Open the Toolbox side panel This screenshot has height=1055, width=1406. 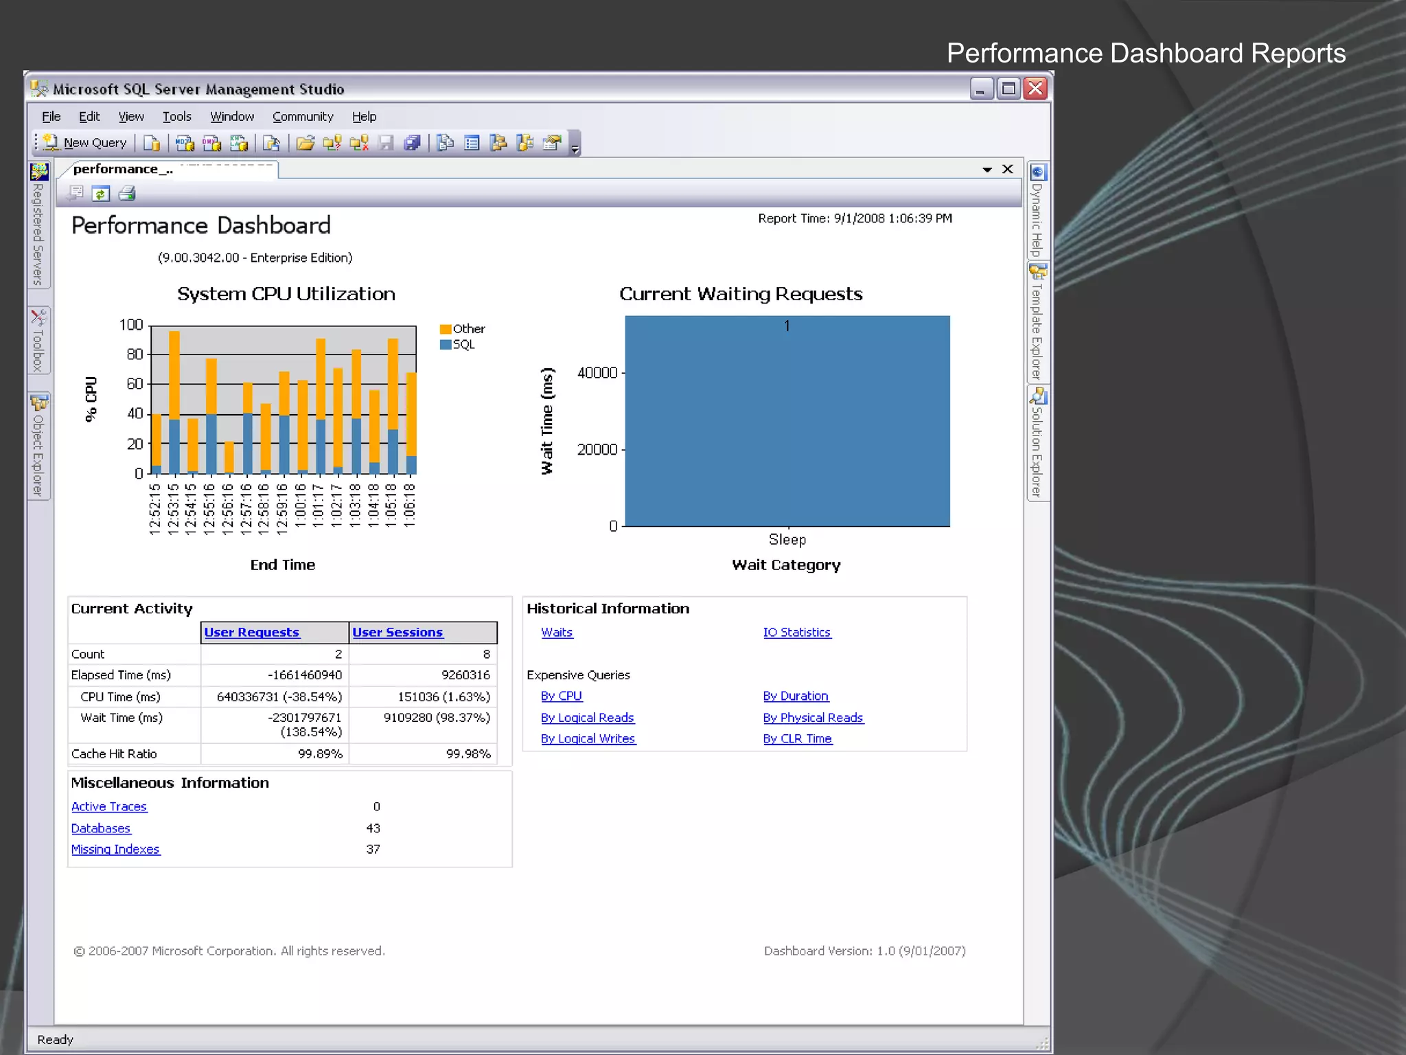(x=38, y=341)
